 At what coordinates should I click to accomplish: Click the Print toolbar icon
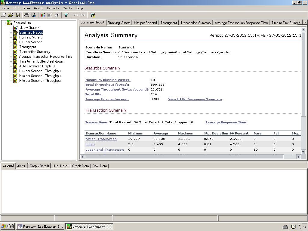point(26,15)
